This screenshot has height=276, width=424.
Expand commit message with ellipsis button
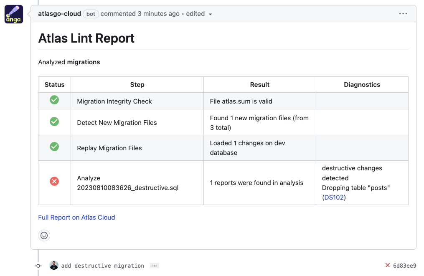pyautogui.click(x=155, y=266)
